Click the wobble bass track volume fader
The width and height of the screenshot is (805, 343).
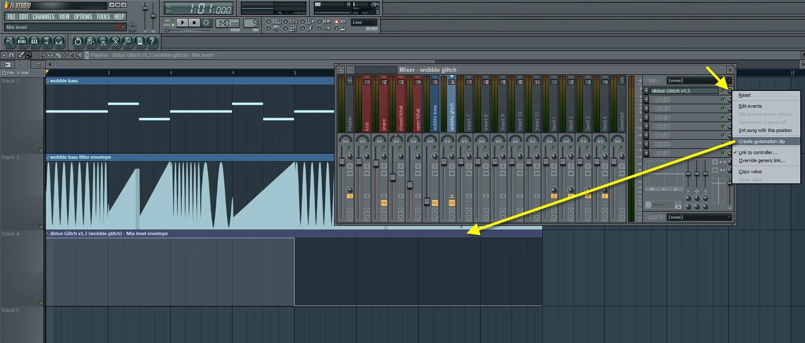(x=427, y=202)
